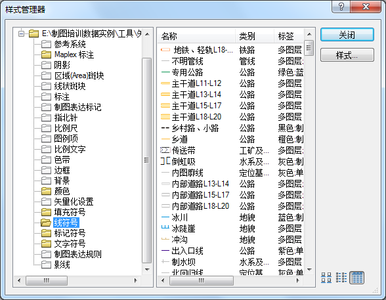Switch to list view
Screen dimensions: 386x300
pos(341,278)
